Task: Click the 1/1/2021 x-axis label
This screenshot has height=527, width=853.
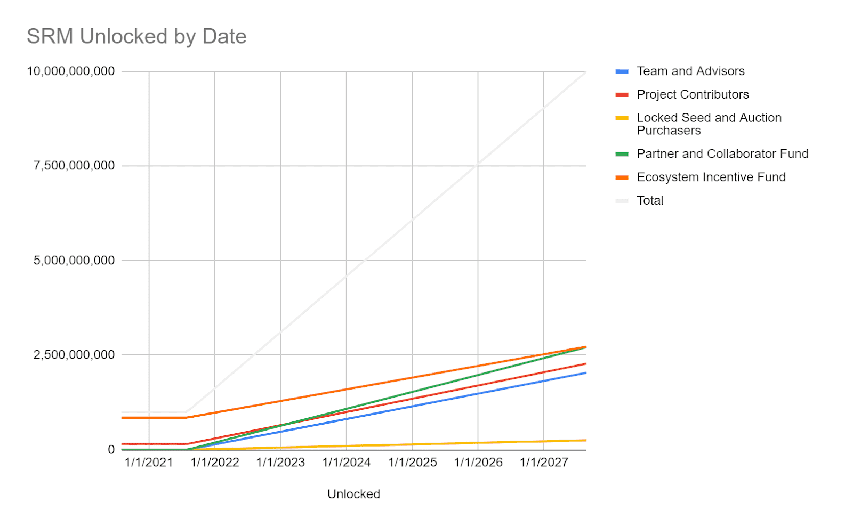Action: tap(149, 462)
